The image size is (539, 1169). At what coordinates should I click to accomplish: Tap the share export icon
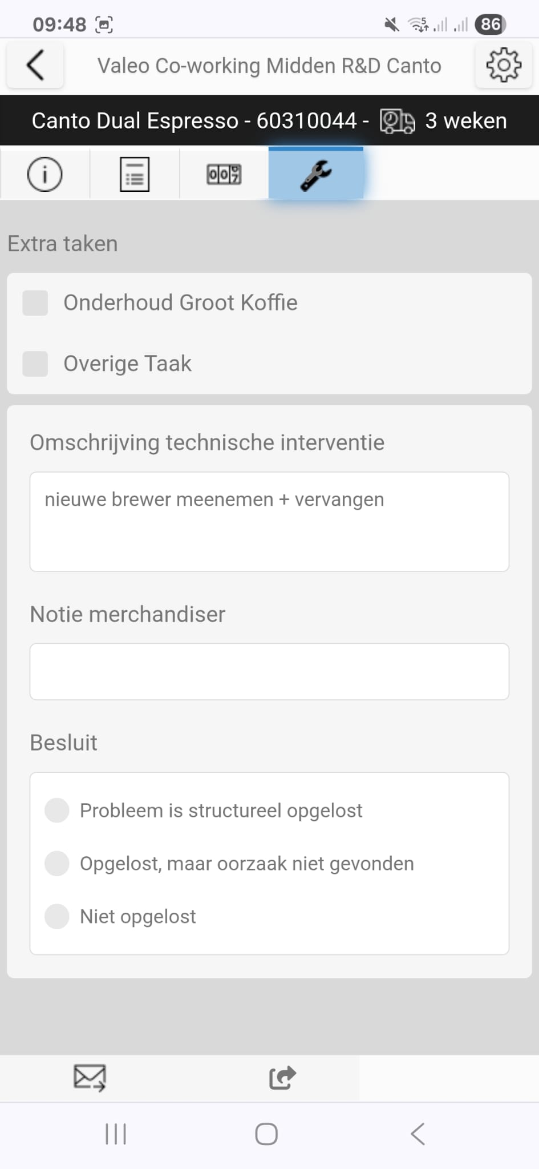(x=282, y=1078)
